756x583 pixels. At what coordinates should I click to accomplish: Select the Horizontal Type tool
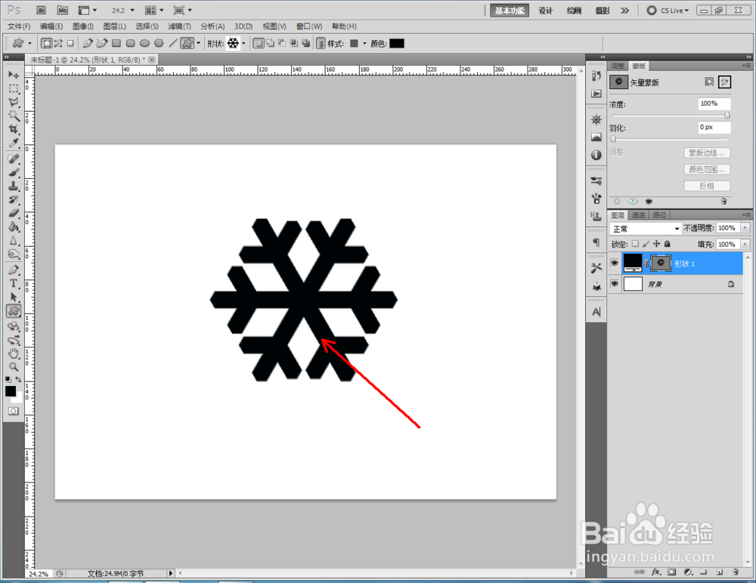14,283
